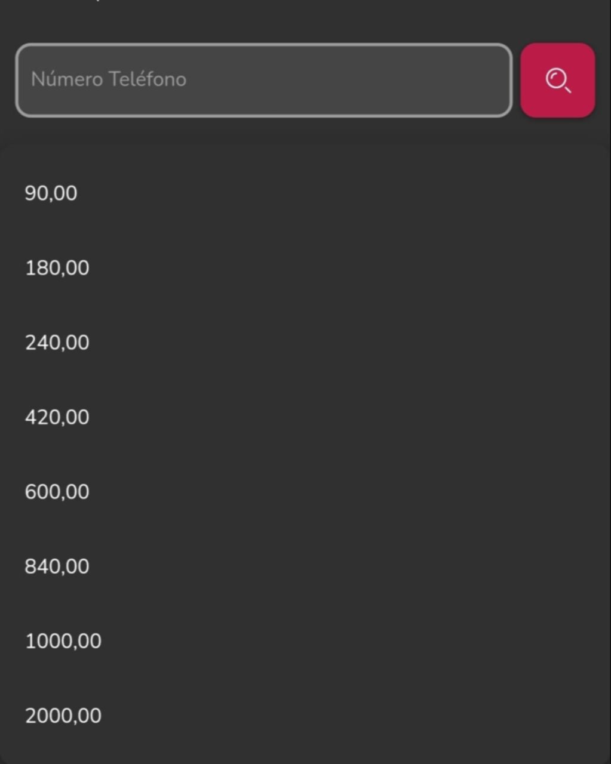The image size is (611, 764).
Task: Click the red magnifying glass search button
Action: pyautogui.click(x=557, y=80)
